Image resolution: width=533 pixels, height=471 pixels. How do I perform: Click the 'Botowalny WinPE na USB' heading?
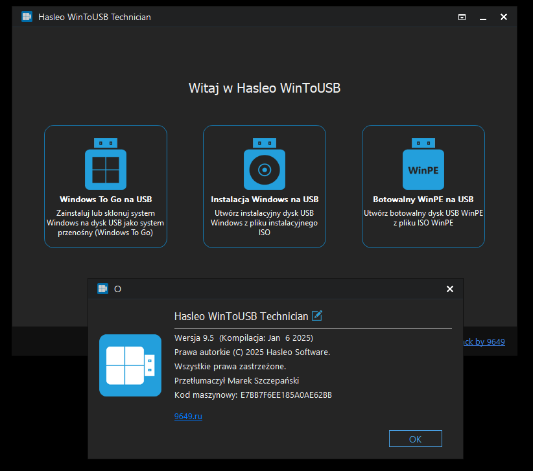click(423, 200)
